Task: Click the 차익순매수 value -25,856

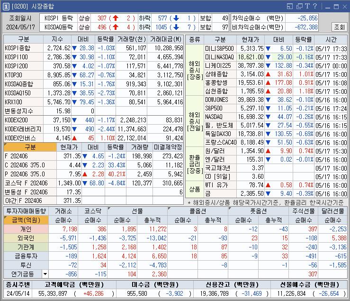Action: coord(307,18)
